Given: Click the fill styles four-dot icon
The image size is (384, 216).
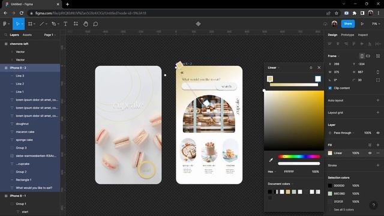Looking at the screenshot, I should coord(370,145).
